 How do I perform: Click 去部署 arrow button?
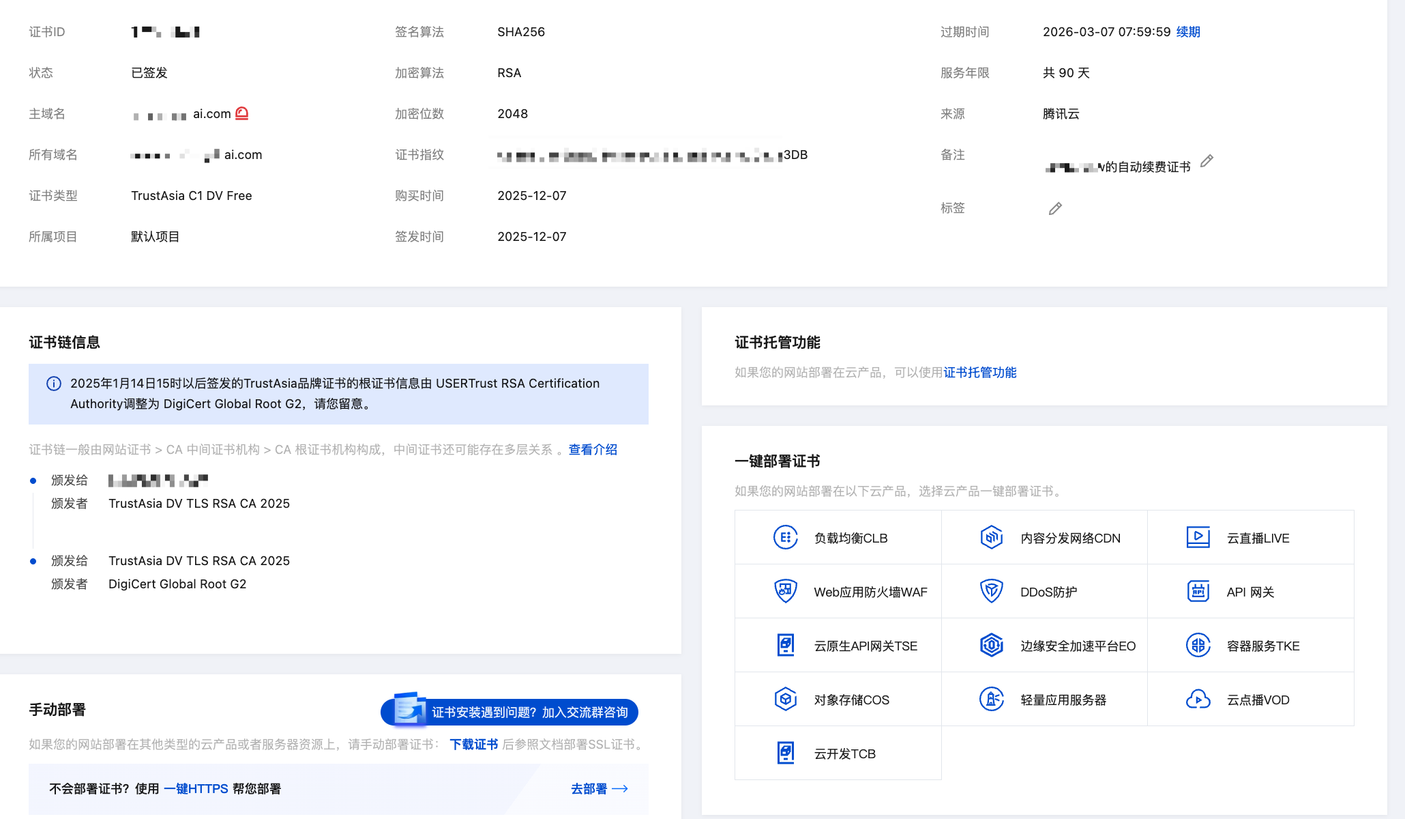599,789
